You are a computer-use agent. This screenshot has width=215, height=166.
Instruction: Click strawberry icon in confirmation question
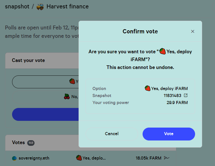(162, 51)
